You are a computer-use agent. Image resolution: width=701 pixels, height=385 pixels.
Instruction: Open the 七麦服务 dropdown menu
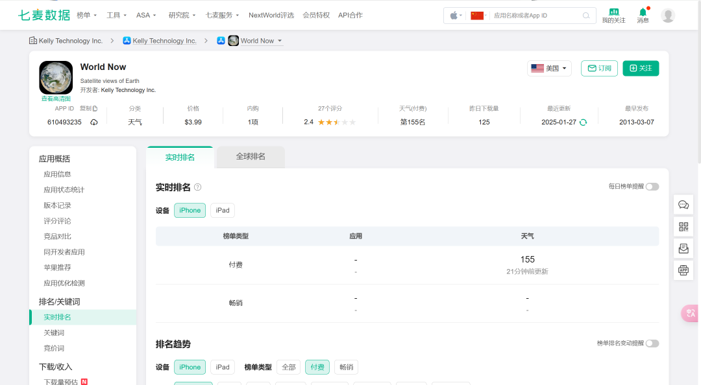[222, 15]
